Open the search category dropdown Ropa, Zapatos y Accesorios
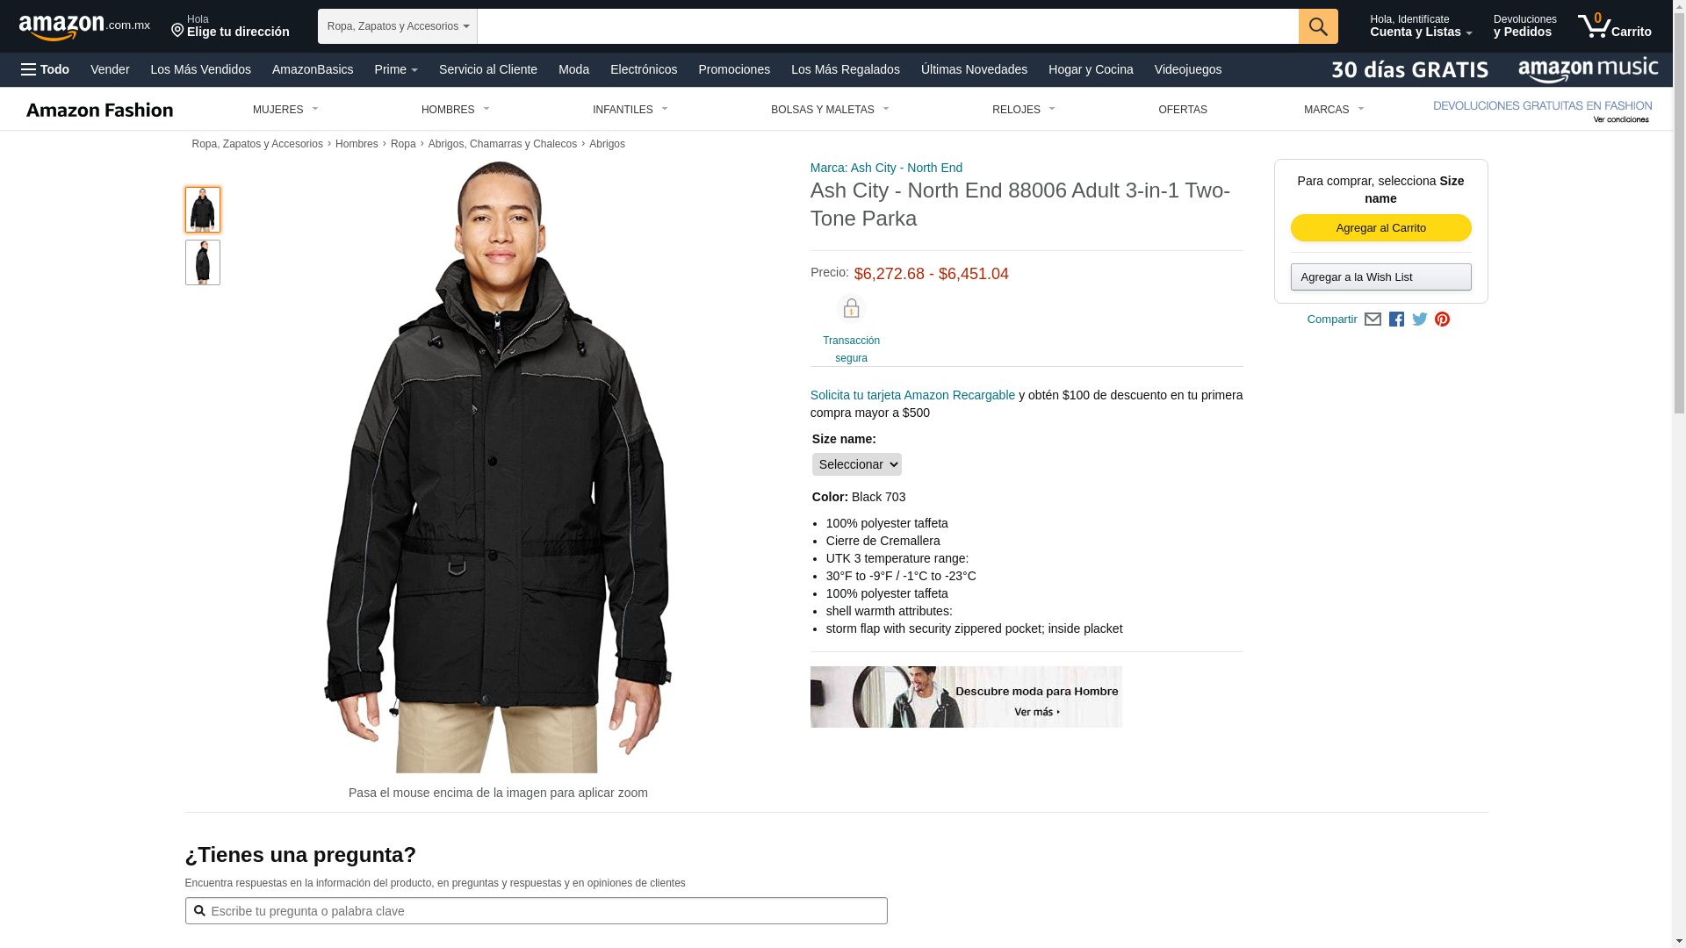1686x948 pixels. (x=398, y=26)
